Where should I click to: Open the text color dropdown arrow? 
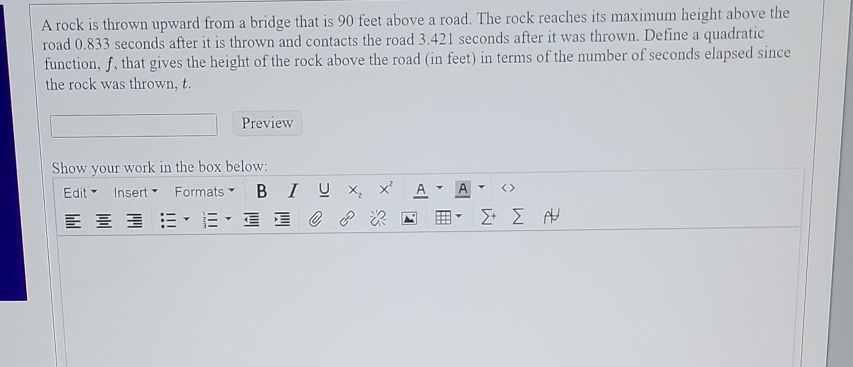(x=439, y=188)
